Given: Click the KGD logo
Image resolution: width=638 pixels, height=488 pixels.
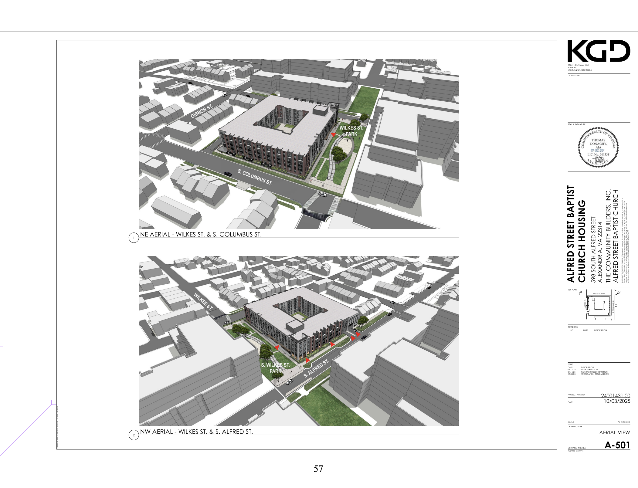Looking at the screenshot, I should pyautogui.click(x=599, y=51).
